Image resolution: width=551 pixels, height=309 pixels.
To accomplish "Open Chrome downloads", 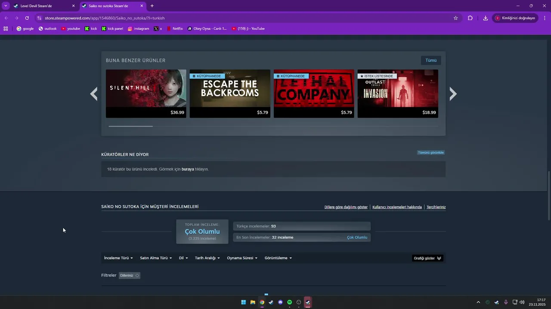I will coord(486,18).
